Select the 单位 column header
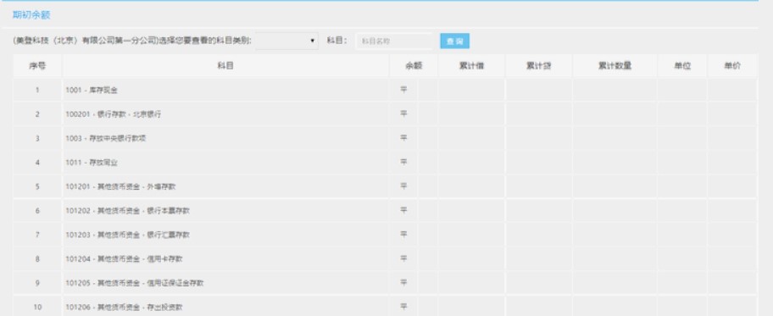 (682, 66)
